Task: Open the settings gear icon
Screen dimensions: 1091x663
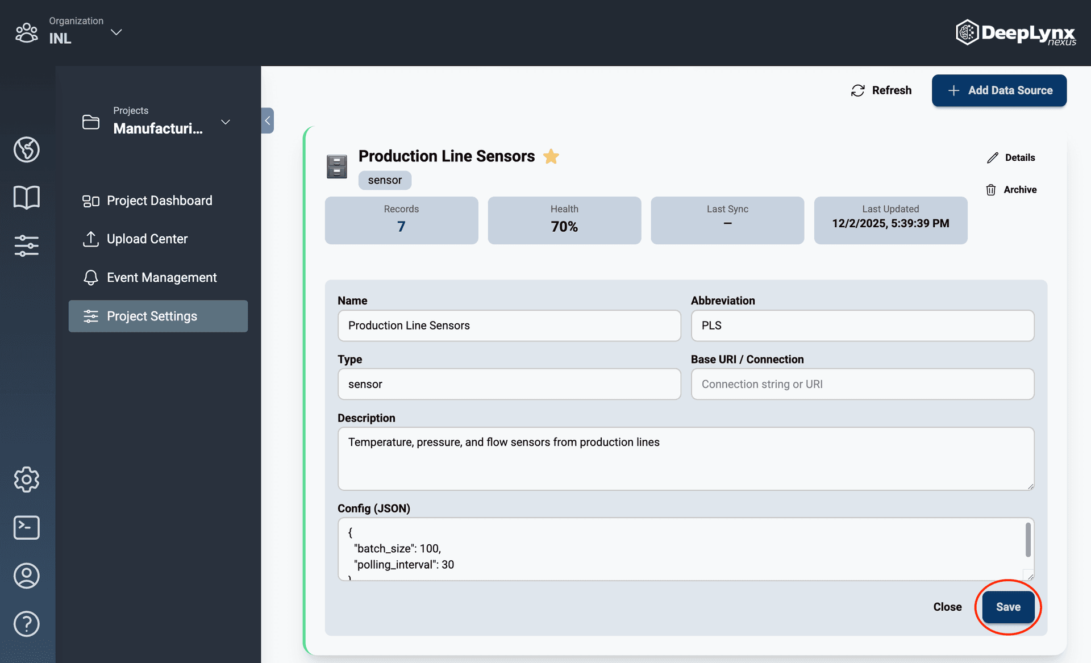Action: click(x=27, y=480)
